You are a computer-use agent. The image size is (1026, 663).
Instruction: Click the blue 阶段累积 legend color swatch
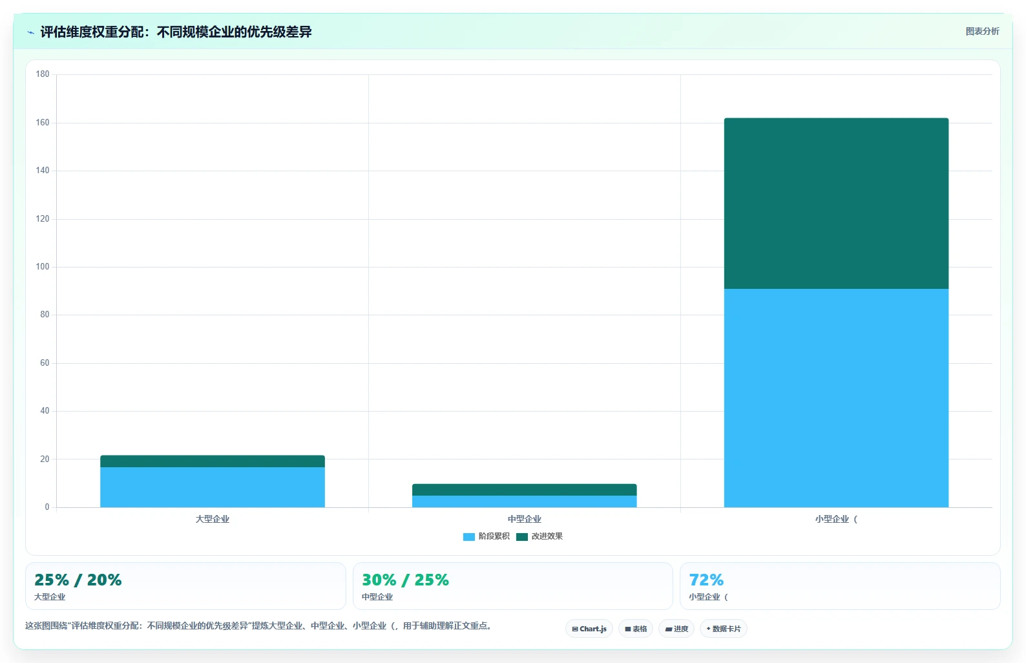[469, 537]
